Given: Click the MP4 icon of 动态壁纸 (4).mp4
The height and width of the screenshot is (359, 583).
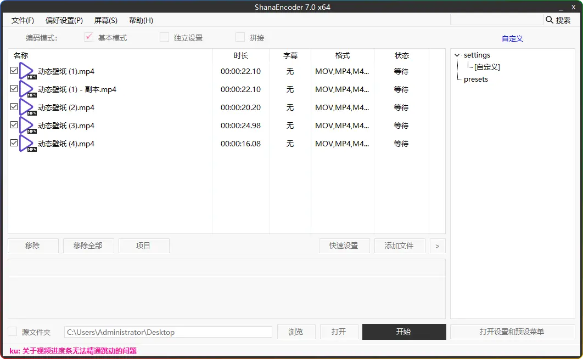Looking at the screenshot, I should tap(27, 144).
